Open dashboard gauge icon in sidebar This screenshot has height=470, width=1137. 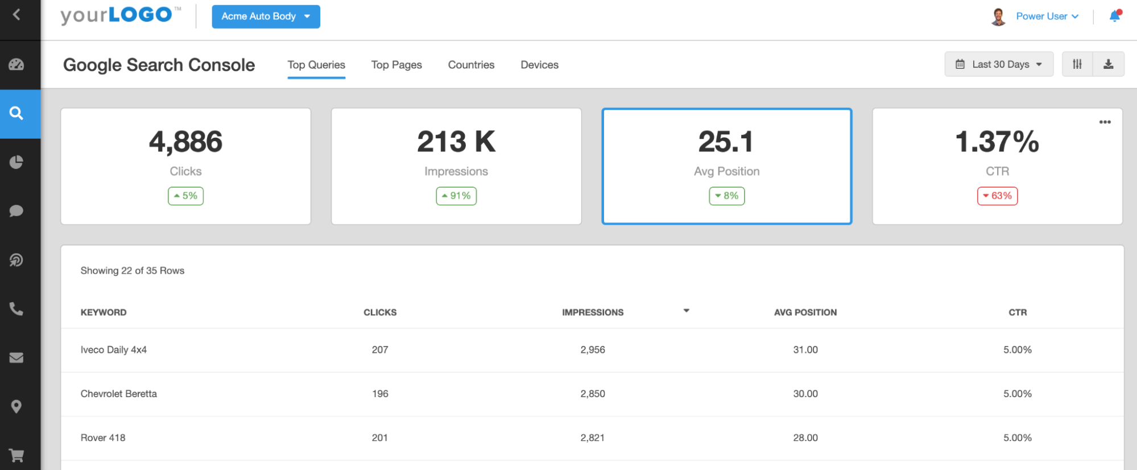16,64
